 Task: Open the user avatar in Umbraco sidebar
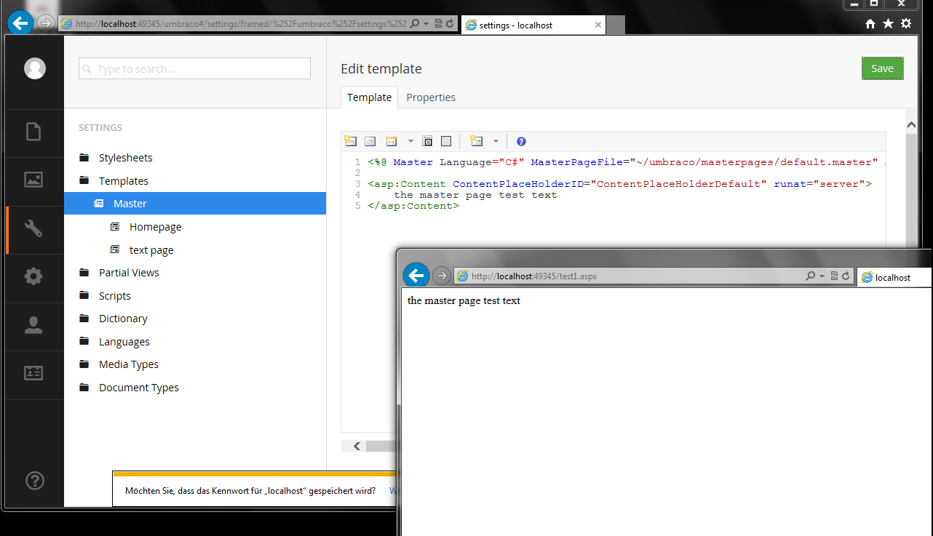coord(35,68)
